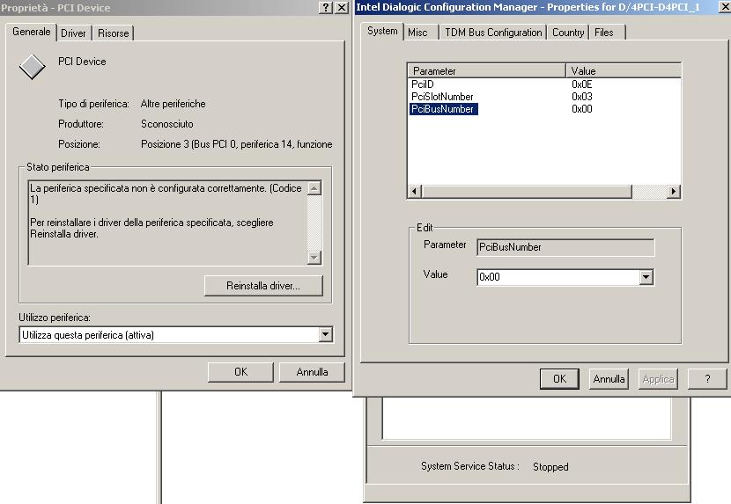Switch to the System tab
731x504 pixels.
[382, 31]
